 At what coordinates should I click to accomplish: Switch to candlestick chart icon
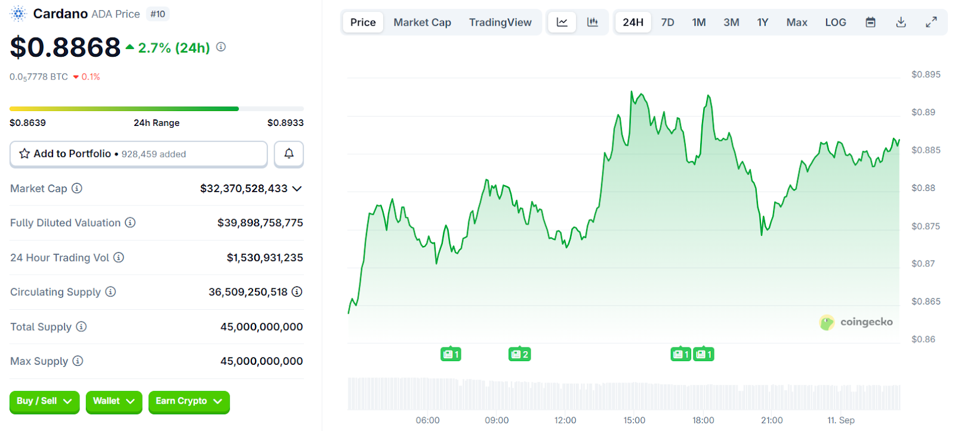click(592, 22)
